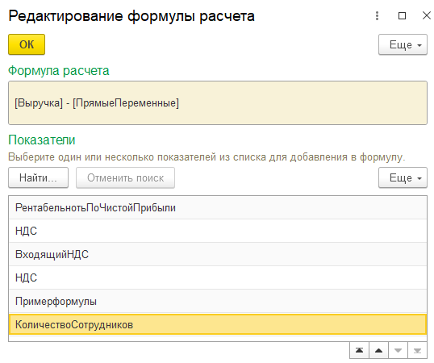Open the three-dot window menu
The image size is (434, 363).
pyautogui.click(x=377, y=16)
